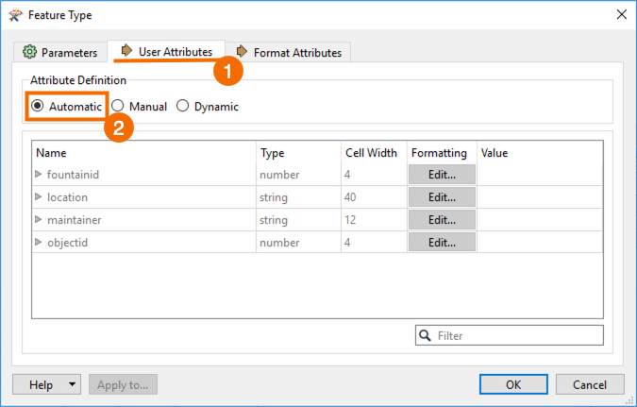This screenshot has height=407, width=637.
Task: Click the string type cell for maintainer
Action: (298, 220)
